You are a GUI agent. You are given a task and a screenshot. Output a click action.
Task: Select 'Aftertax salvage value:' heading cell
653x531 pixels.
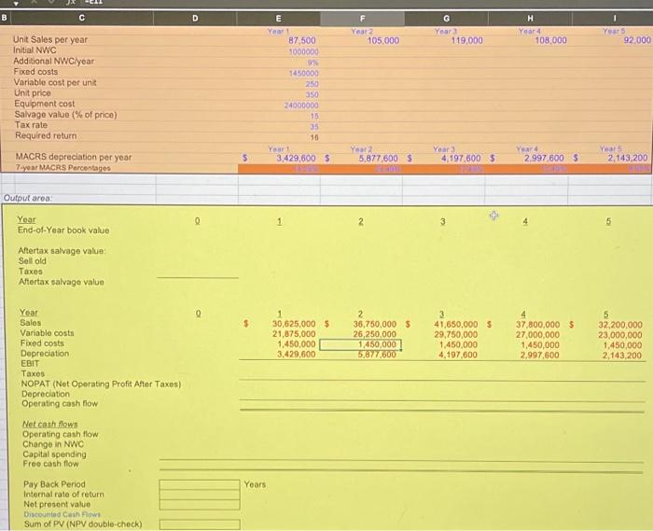(63, 251)
